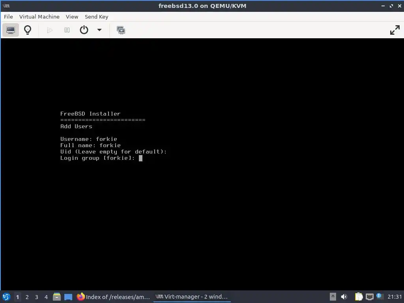Open the View menu
Image resolution: width=404 pixels, height=303 pixels.
pos(72,17)
